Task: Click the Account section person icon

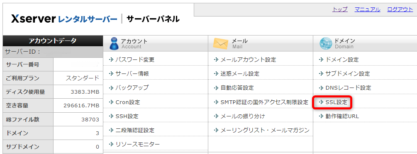Action: tap(114, 43)
